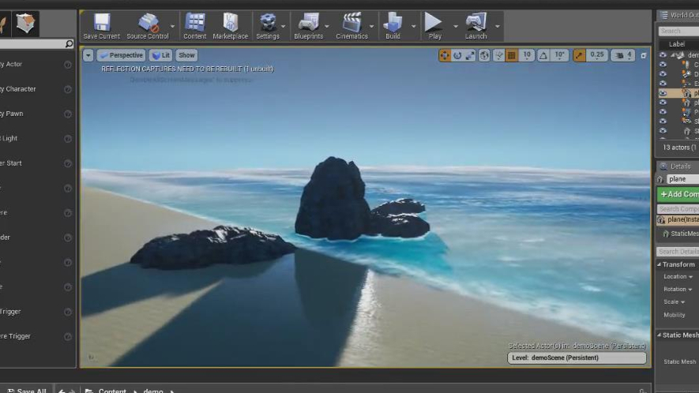Click the Launch toolbar icon

pyautogui.click(x=475, y=26)
